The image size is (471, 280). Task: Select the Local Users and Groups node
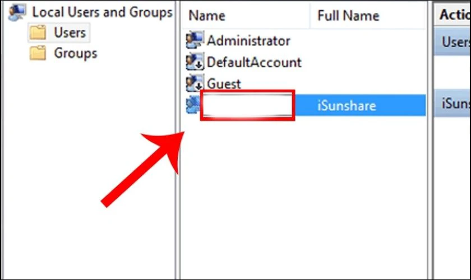102,12
